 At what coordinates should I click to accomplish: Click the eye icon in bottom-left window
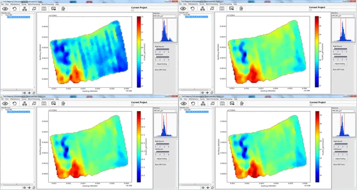click(x=5, y=103)
